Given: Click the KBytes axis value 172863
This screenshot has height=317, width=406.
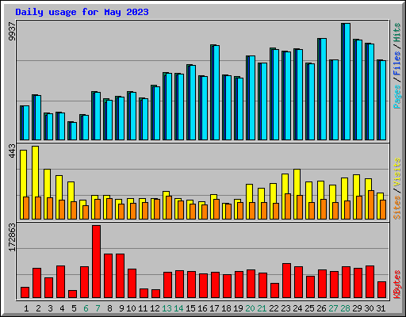Looking at the screenshot, I should pyautogui.click(x=12, y=237).
